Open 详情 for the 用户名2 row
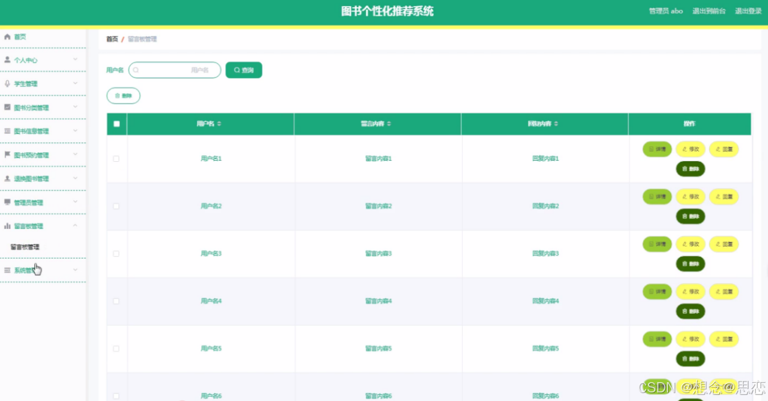 coord(657,197)
